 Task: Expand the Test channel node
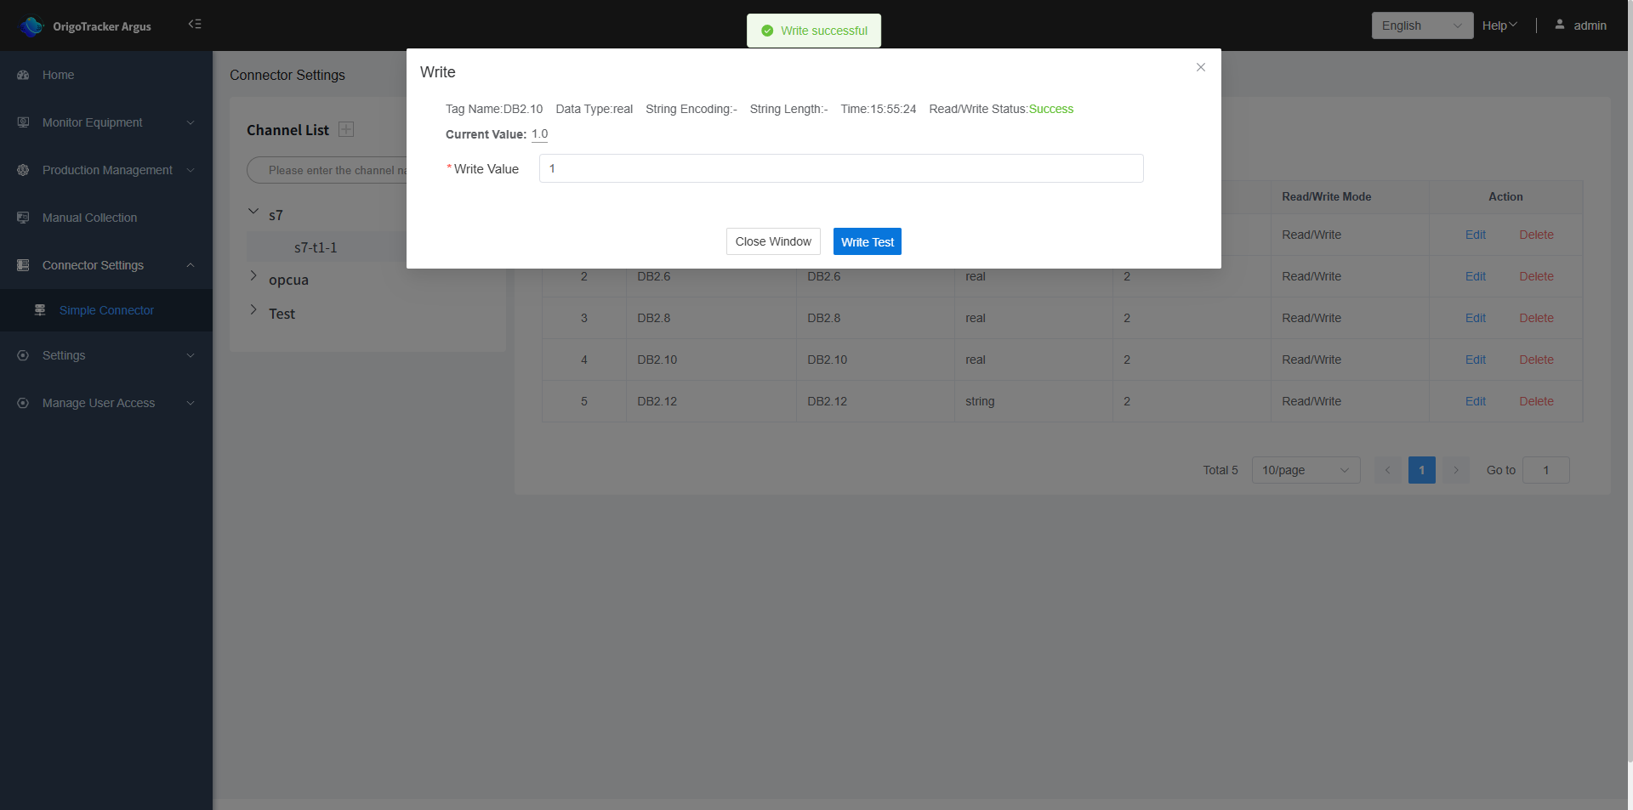[253, 310]
